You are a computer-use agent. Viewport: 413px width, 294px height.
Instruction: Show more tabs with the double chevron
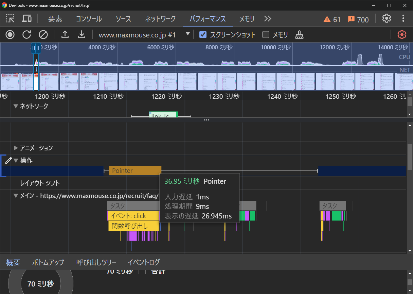tap(268, 18)
